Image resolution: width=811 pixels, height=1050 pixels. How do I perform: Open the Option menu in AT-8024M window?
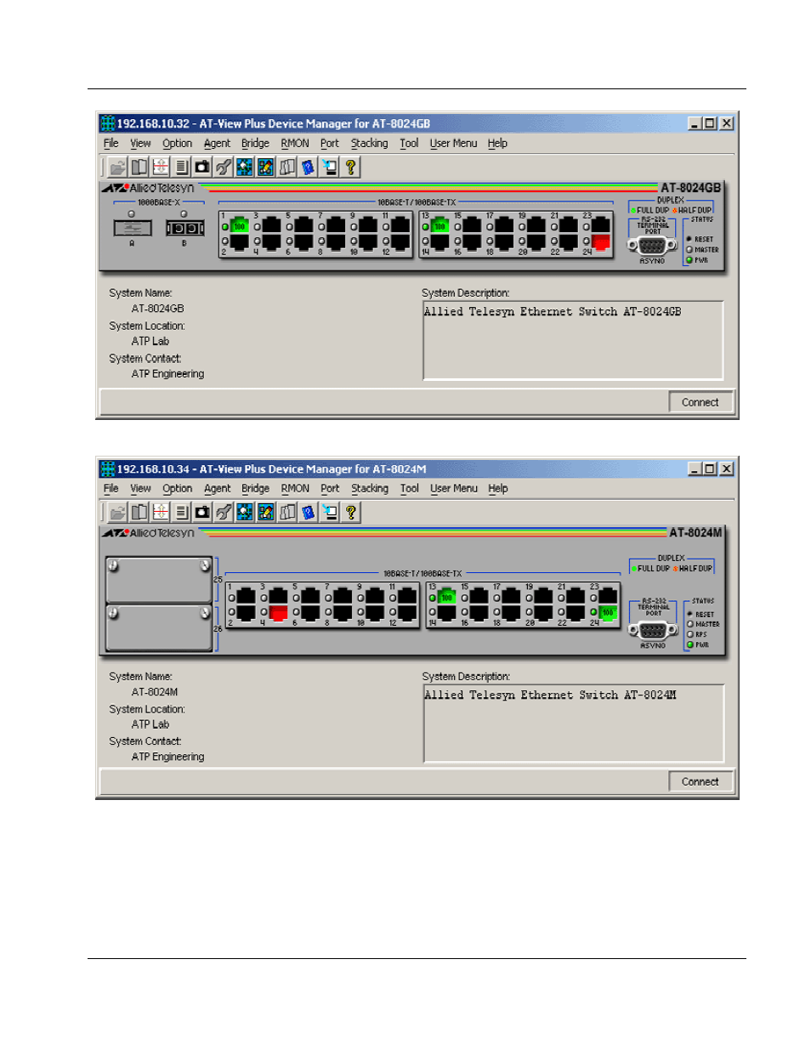click(x=178, y=489)
